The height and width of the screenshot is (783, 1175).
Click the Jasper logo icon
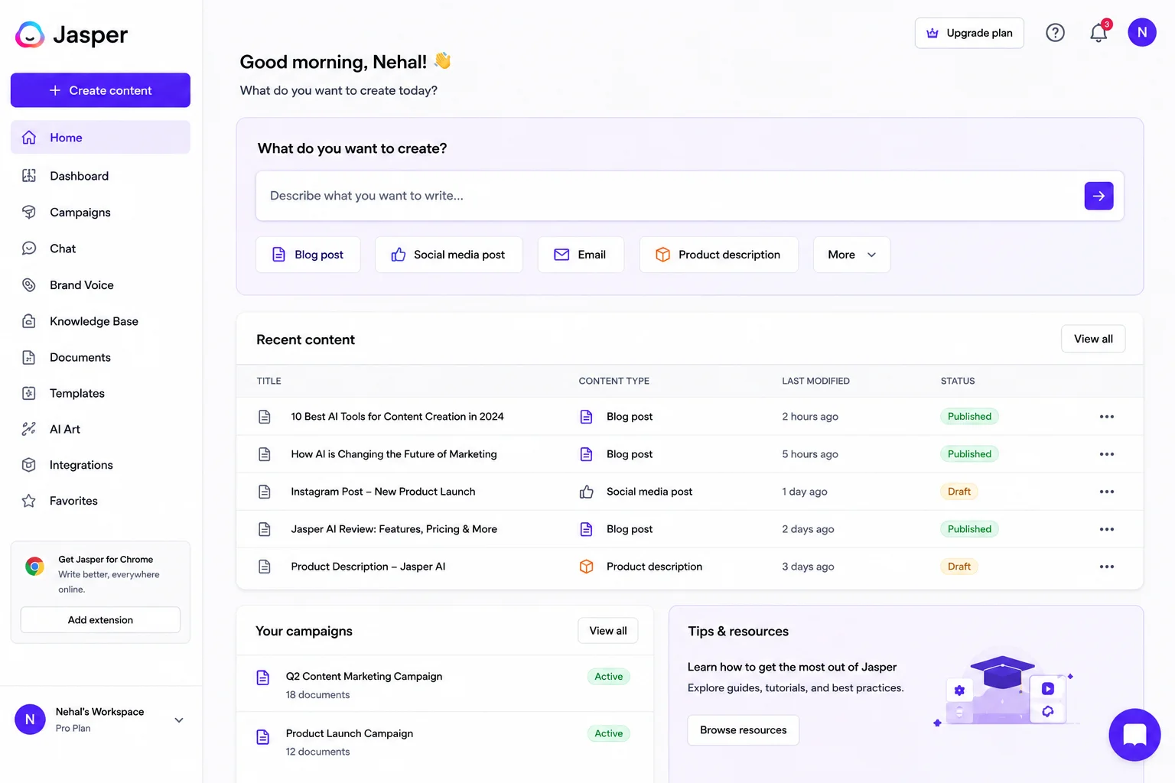click(x=30, y=34)
